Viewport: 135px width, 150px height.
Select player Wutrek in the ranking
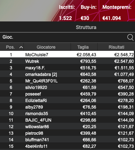point(67,61)
